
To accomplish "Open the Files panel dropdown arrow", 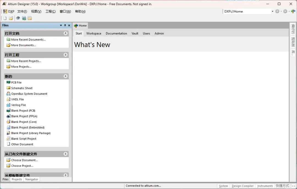I will coord(61,25).
